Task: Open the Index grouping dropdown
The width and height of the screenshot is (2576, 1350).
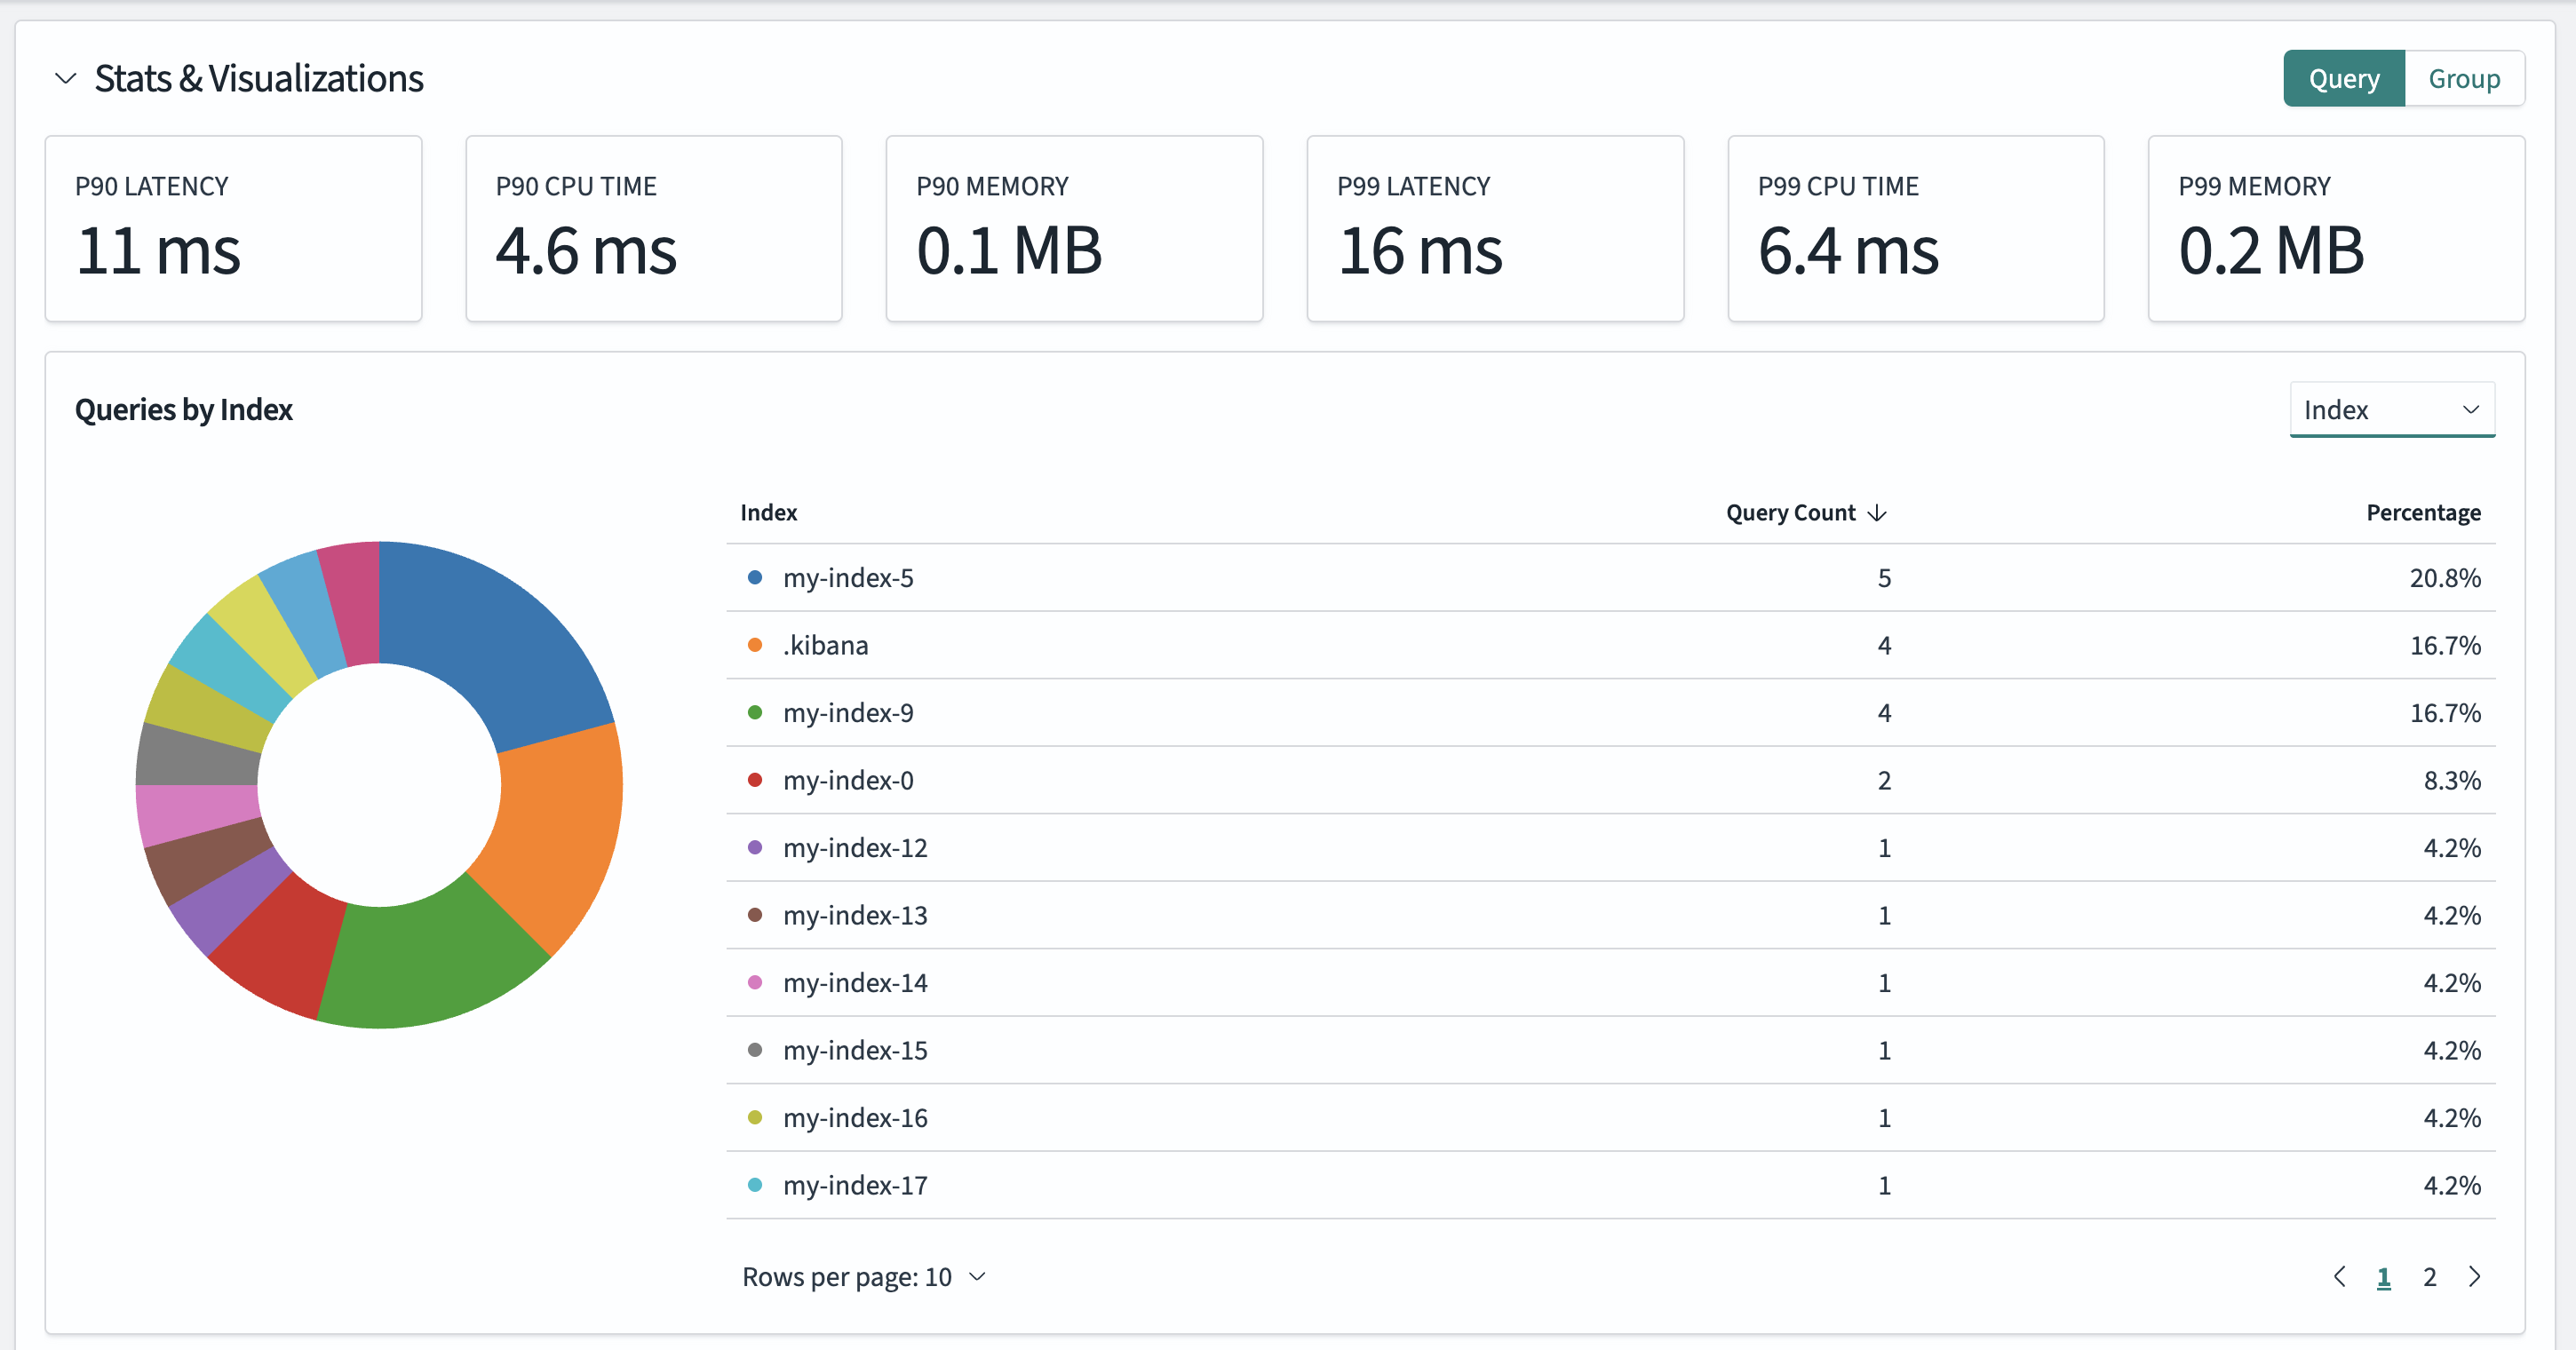Action: tap(2391, 409)
